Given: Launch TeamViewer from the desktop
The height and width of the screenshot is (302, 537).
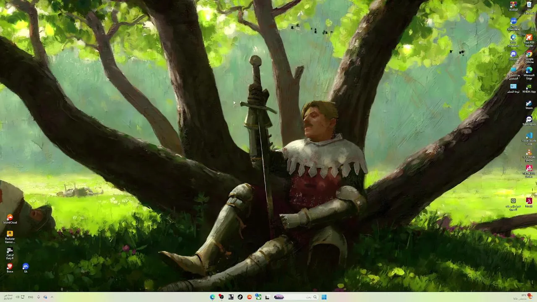Looking at the screenshot, I should coord(529,121).
